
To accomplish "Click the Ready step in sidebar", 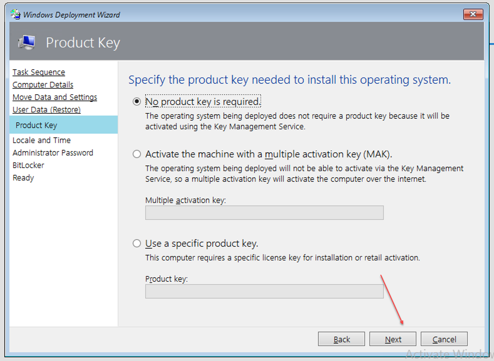I will (x=23, y=178).
